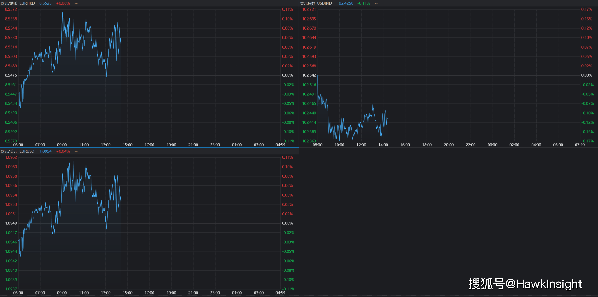Click the 8.5572 top price on the EURHKD axis

click(x=11, y=10)
